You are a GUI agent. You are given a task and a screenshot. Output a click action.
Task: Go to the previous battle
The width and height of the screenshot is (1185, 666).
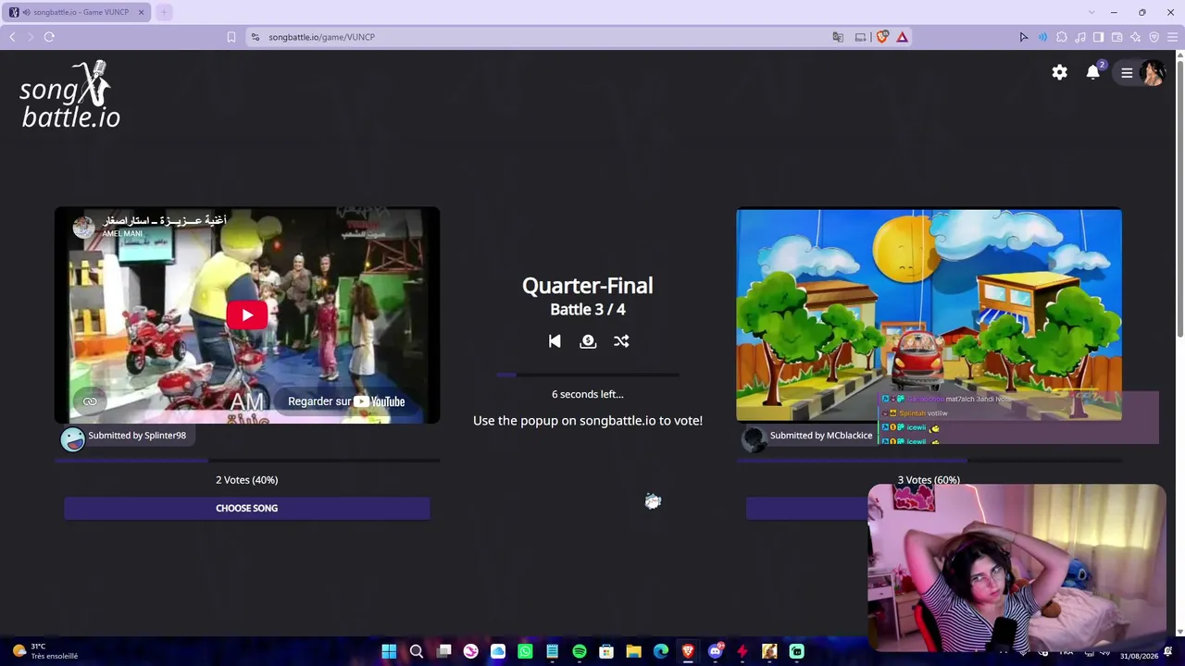tap(555, 341)
